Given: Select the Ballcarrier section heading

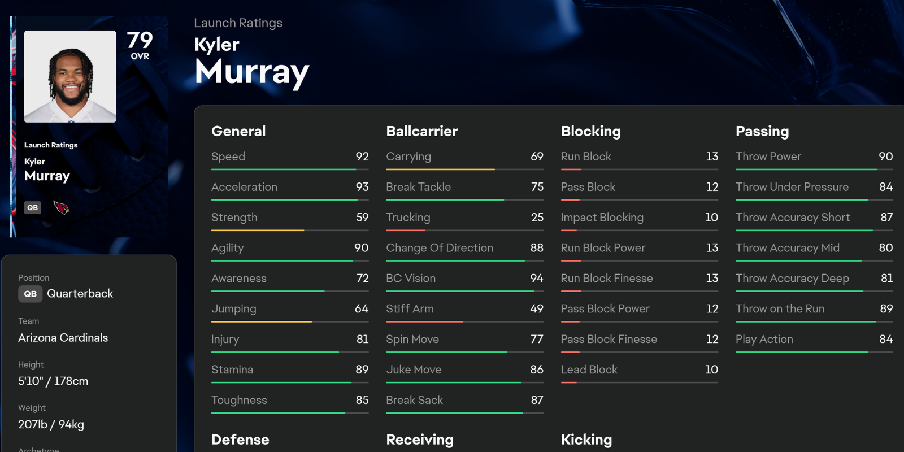Looking at the screenshot, I should (421, 131).
